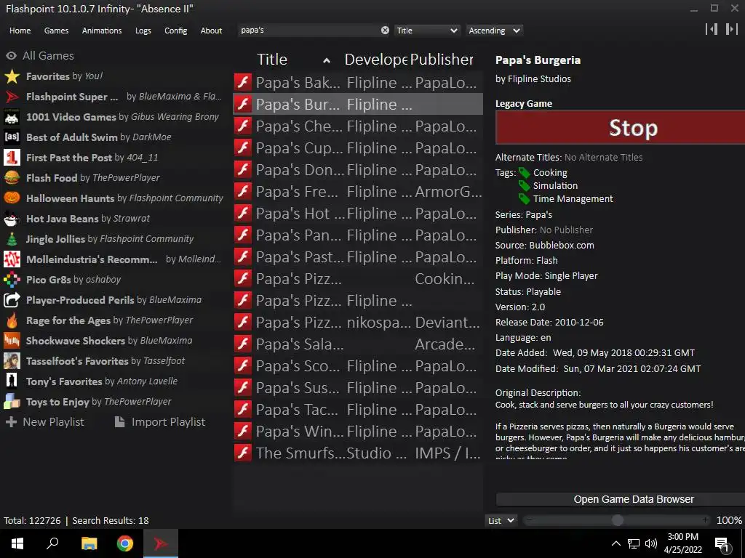Sort by the Publisher column header
Screen dimensions: 745x558
(442, 60)
